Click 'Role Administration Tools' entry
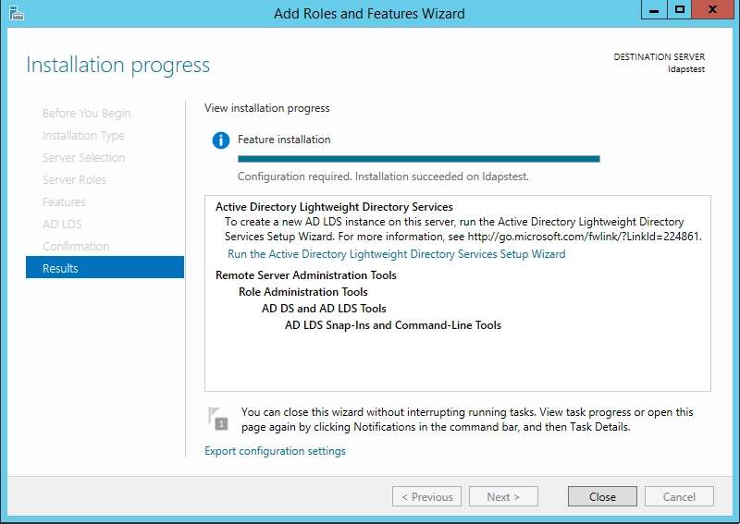 (303, 291)
